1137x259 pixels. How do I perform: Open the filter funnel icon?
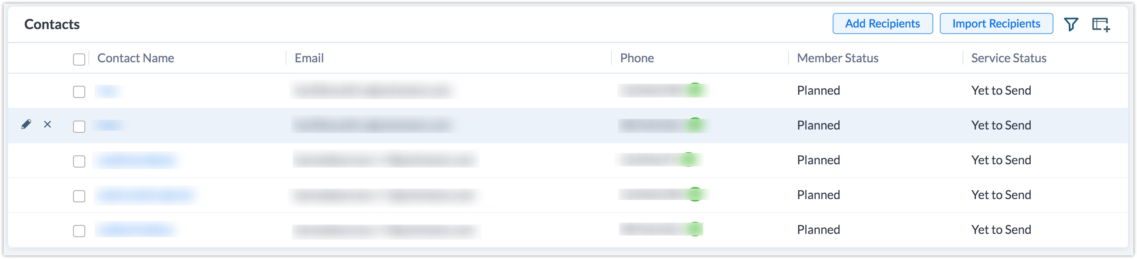[x=1071, y=24]
